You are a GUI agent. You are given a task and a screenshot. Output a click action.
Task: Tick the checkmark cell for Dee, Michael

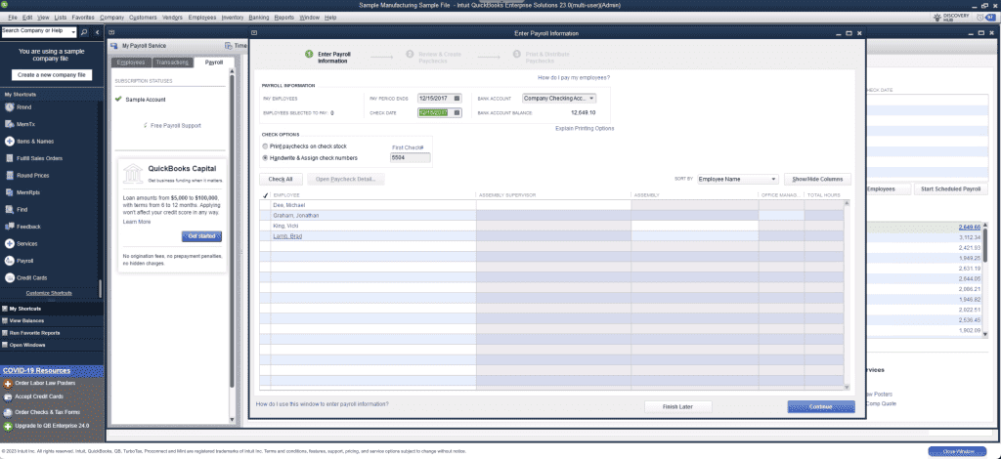(x=264, y=205)
